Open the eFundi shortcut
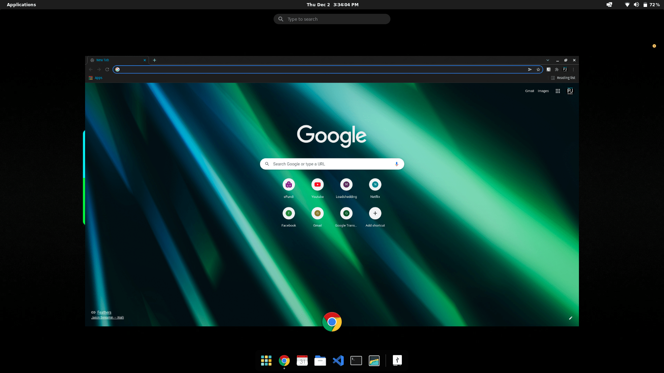The image size is (664, 373). click(x=288, y=185)
